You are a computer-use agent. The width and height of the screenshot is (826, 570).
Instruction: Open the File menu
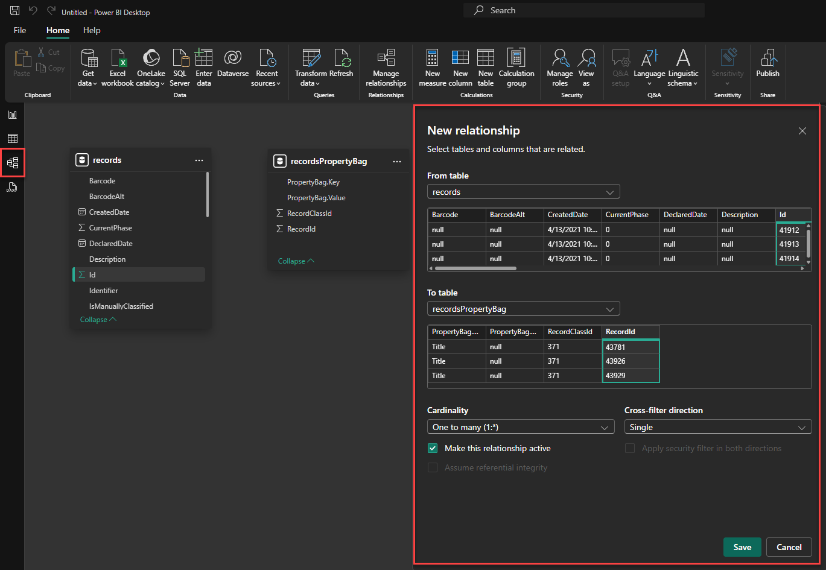(20, 30)
